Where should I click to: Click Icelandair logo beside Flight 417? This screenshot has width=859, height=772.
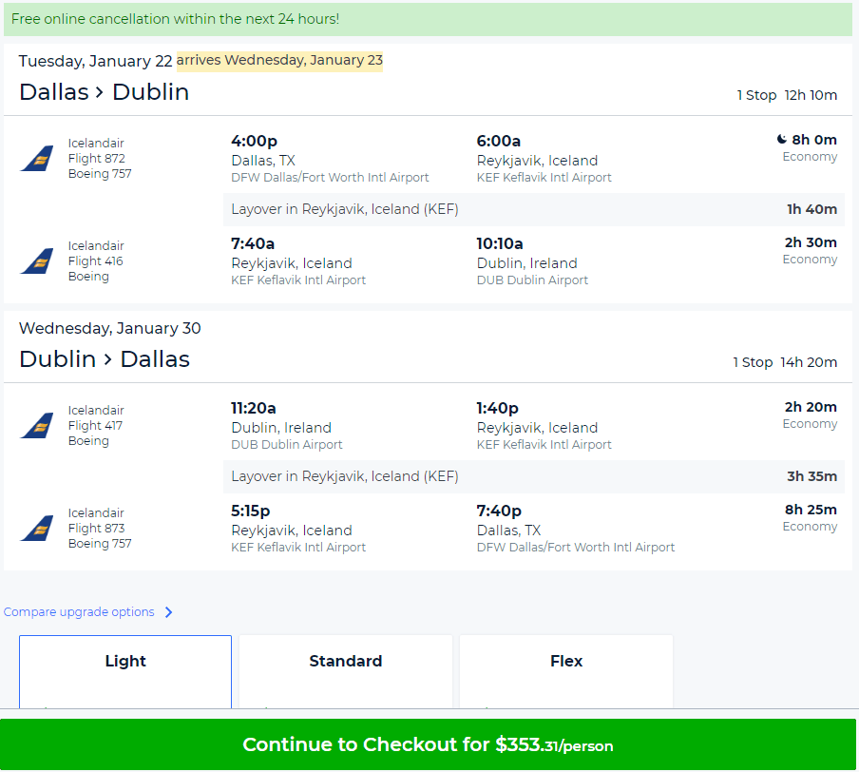pyautogui.click(x=37, y=426)
